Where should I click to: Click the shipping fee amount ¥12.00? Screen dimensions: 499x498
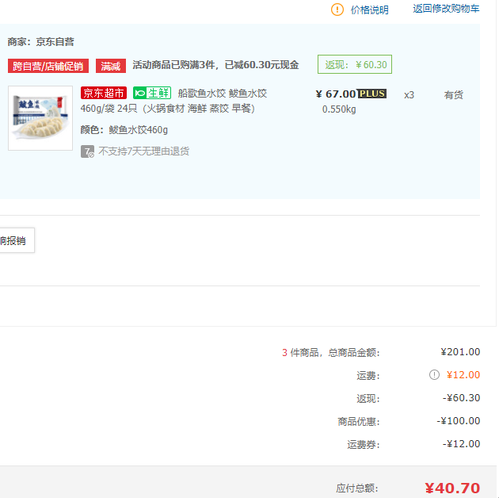(x=463, y=375)
